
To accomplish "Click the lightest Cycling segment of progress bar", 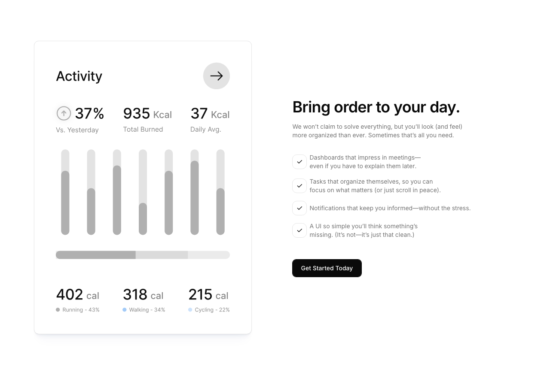I will click(209, 255).
